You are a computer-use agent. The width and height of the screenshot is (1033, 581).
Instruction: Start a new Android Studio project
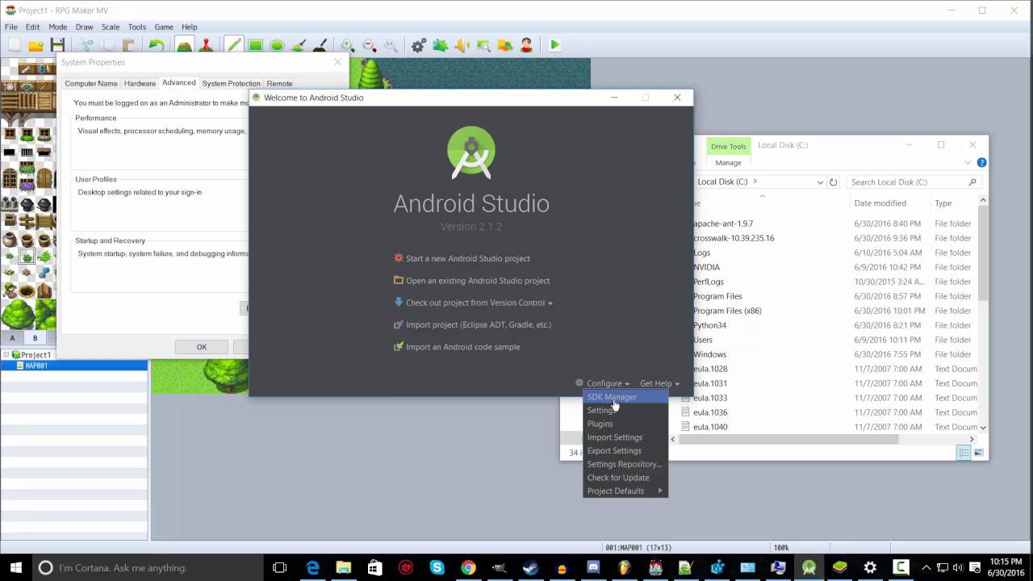[462, 258]
